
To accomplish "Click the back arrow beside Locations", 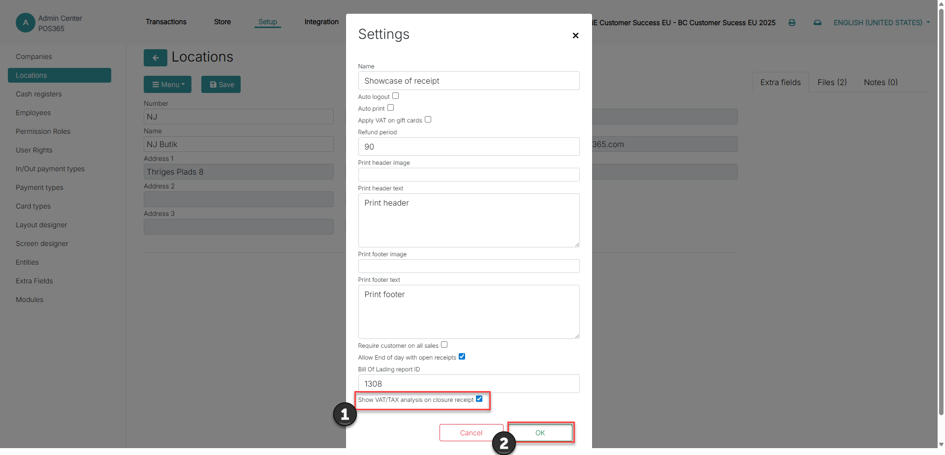I will coord(156,58).
